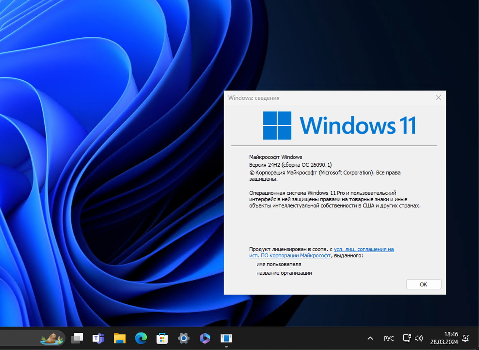Image resolution: width=479 pixels, height=350 pixels.
Task: Launch the Microsoft 365 app from taskbar
Action: pyautogui.click(x=205, y=339)
